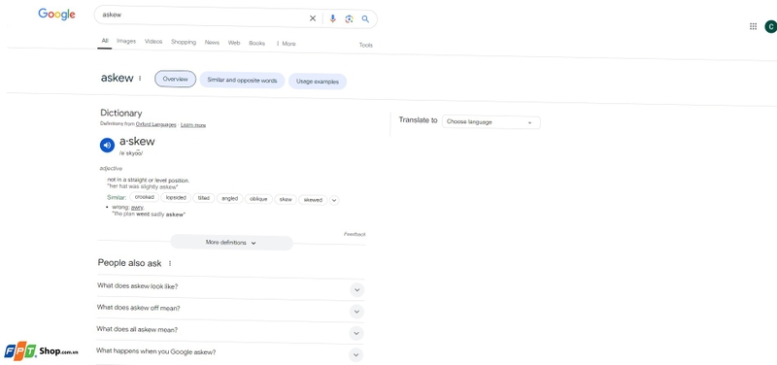Screen dimensions: 777x365
Task: Click the a·skew headword text
Action: click(137, 141)
